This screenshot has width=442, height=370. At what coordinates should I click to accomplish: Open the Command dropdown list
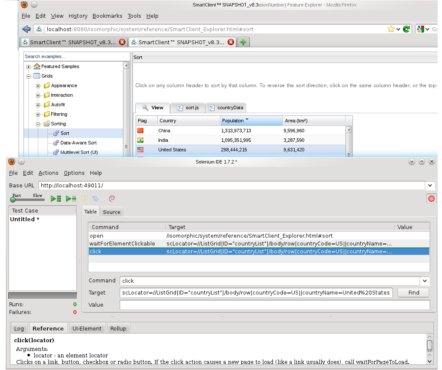coord(425,281)
